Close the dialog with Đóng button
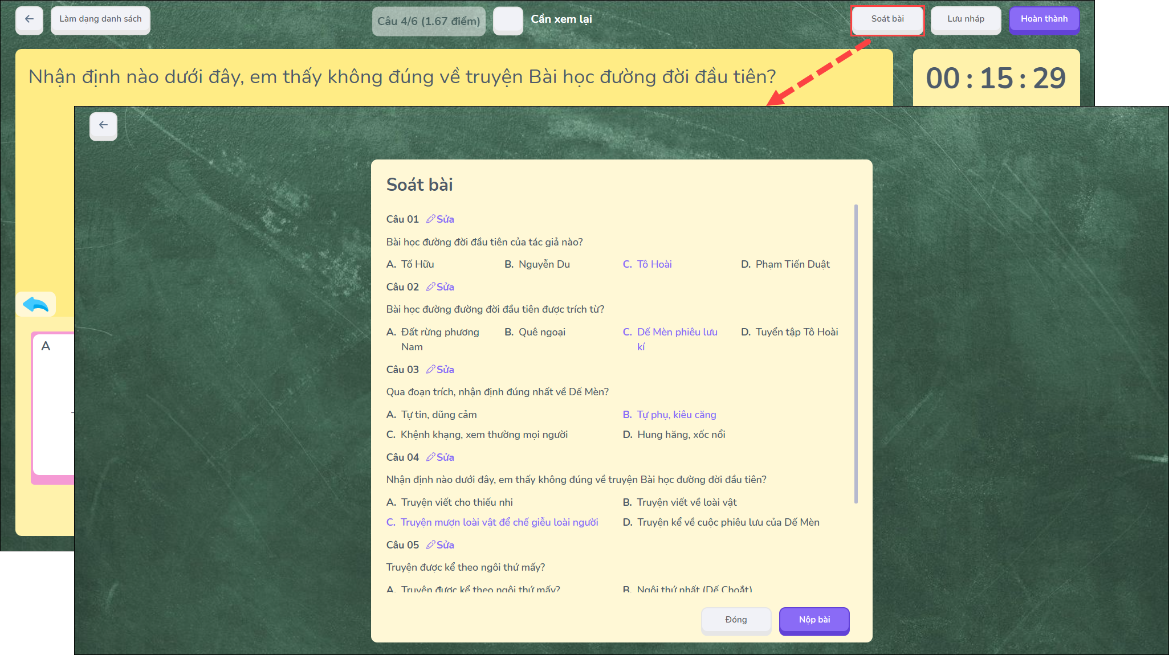1169x655 pixels. [736, 620]
